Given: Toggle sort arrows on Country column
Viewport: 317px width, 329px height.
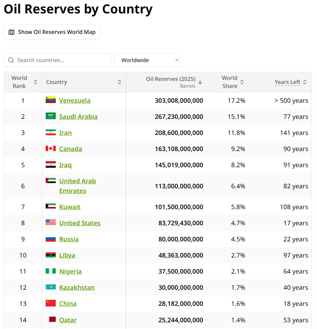Looking at the screenshot, I should pyautogui.click(x=120, y=82).
